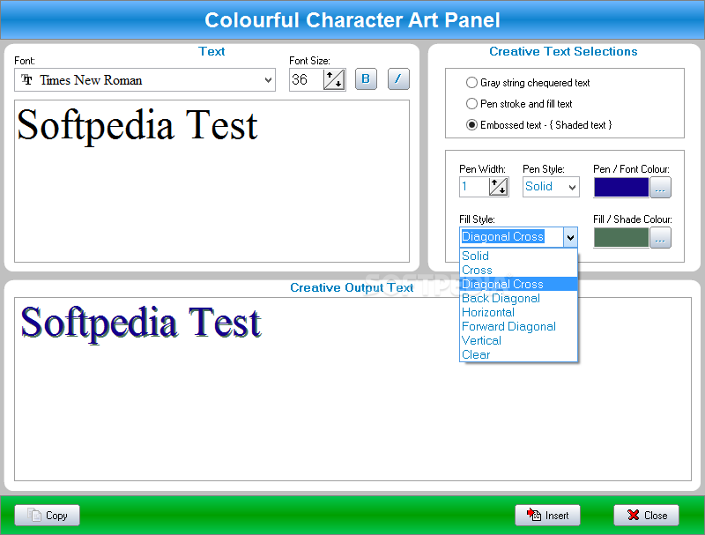Choose Vertical fill style
Viewport: 705px width, 535px height.
click(x=518, y=340)
